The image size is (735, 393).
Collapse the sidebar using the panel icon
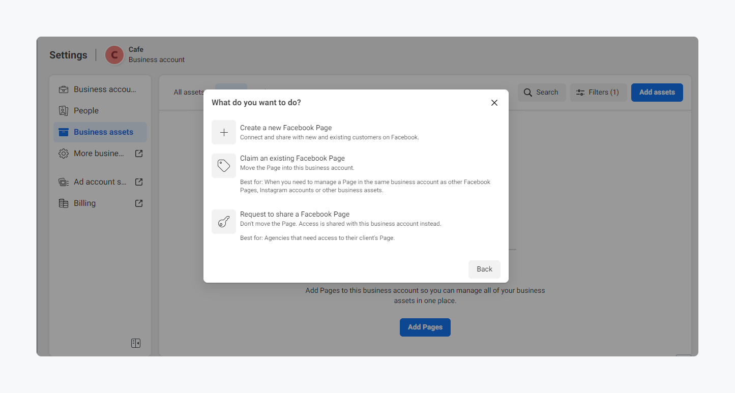[135, 343]
